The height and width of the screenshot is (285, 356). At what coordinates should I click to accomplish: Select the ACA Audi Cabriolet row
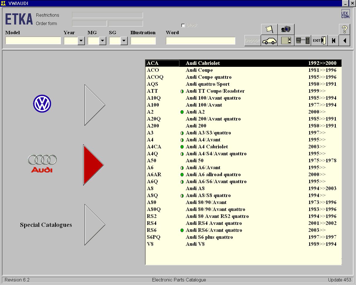243,63
